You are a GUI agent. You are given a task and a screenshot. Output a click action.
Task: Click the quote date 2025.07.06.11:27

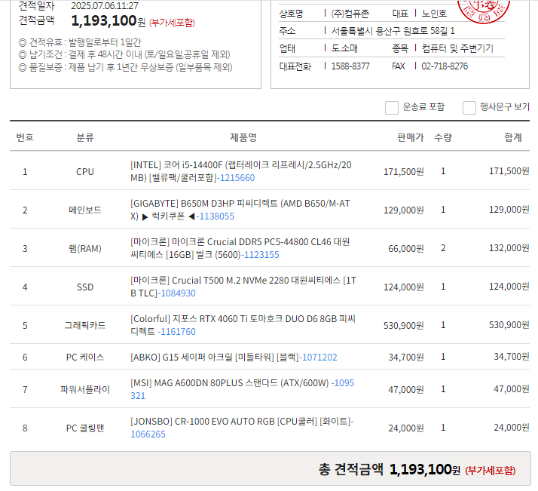click(105, 6)
